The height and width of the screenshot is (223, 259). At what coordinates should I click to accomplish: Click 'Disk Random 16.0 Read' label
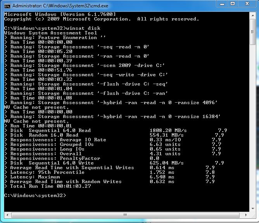[44, 135]
